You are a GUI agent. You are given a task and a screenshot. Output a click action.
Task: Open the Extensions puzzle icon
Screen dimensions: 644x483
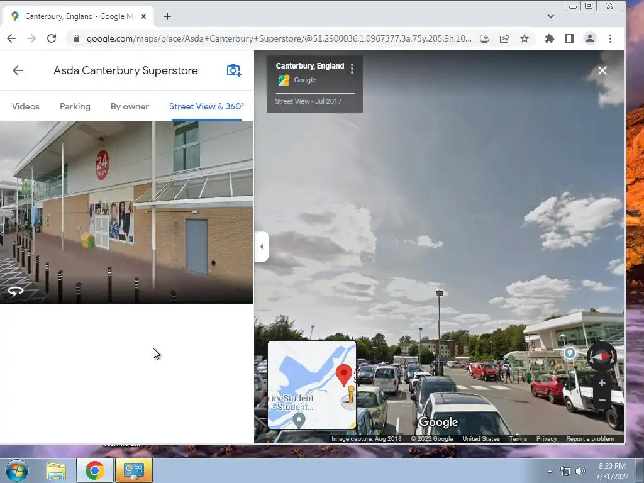click(549, 38)
